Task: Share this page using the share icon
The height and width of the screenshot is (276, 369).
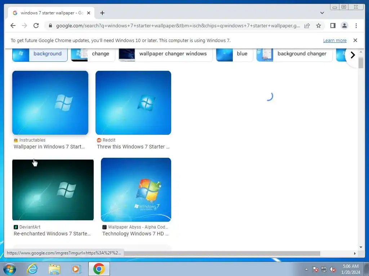Action: [307, 26]
